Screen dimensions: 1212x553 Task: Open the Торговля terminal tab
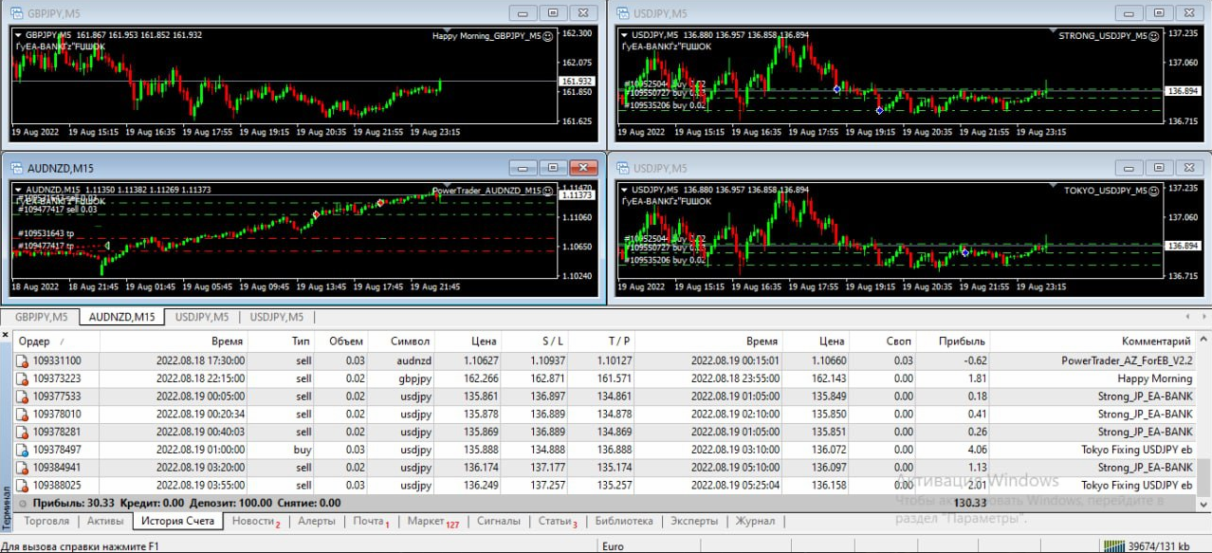click(x=46, y=521)
